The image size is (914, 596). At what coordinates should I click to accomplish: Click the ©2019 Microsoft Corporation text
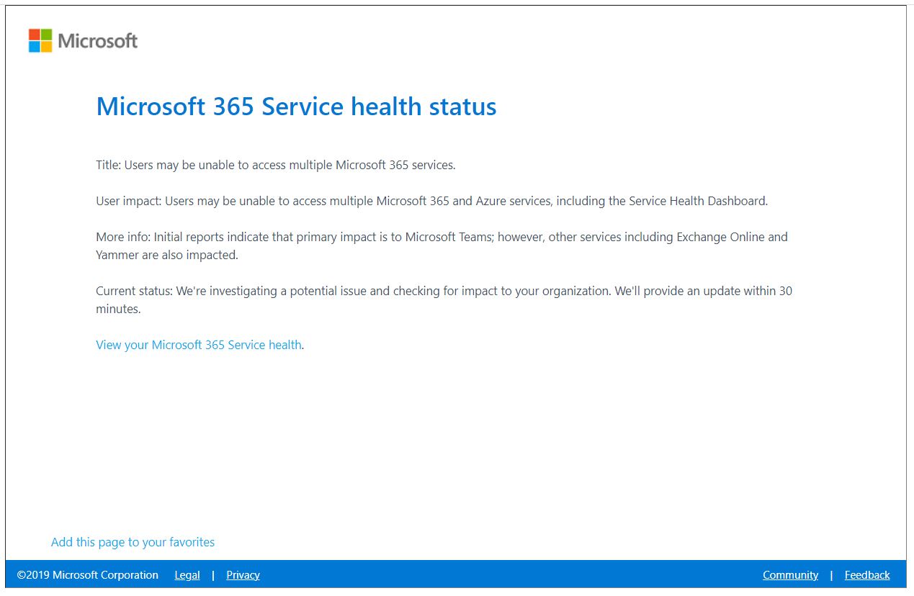(x=88, y=575)
